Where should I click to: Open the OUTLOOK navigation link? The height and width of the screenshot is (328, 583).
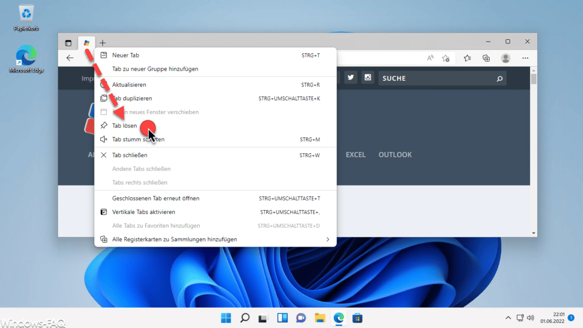(395, 155)
